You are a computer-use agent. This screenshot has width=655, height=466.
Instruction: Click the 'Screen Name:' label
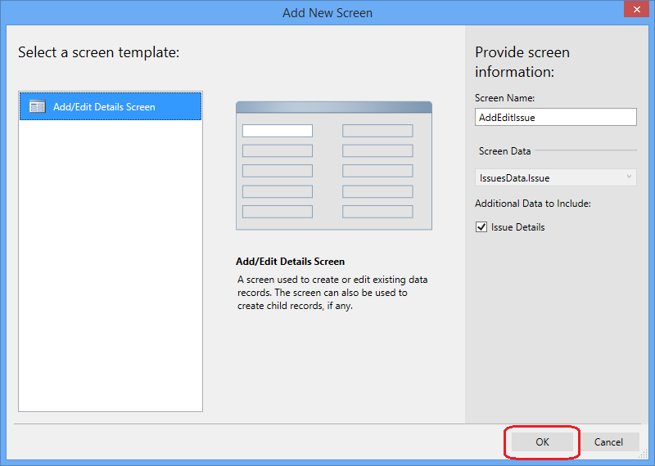(x=504, y=98)
